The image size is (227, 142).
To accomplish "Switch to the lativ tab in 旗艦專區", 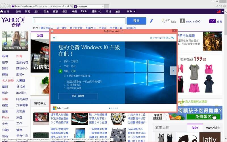I will (x=195, y=128).
